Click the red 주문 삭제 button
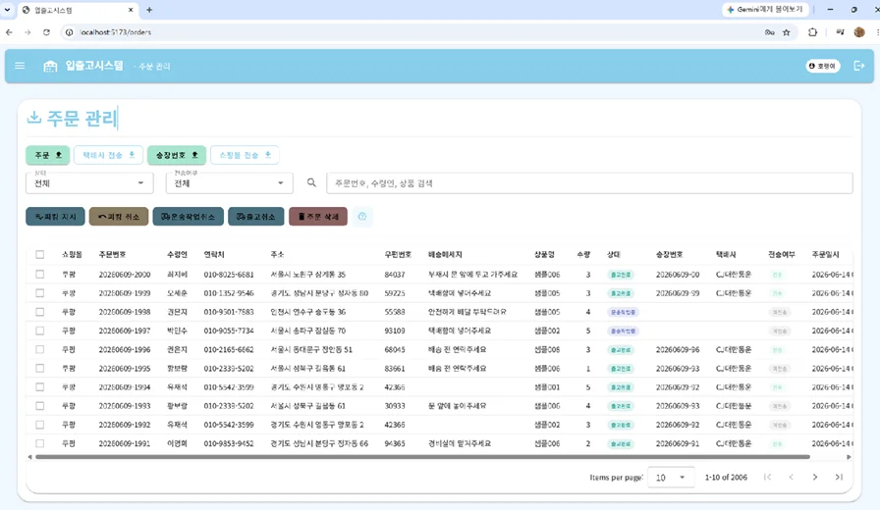 point(318,217)
